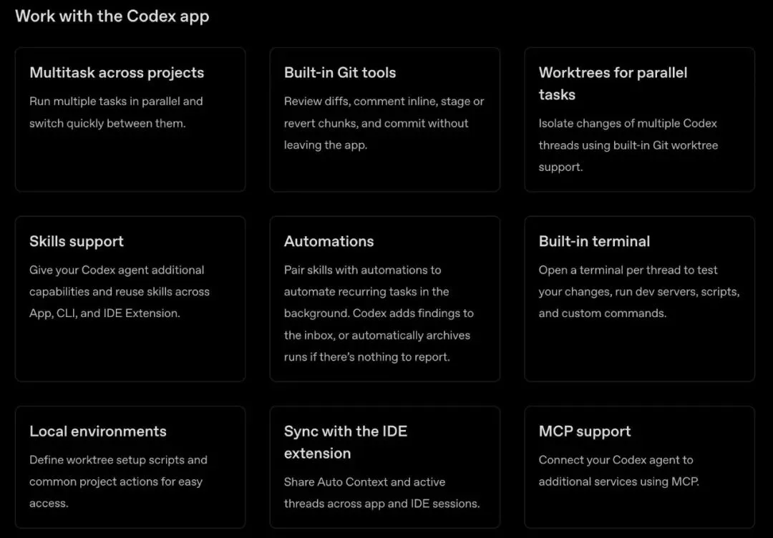Screen dimensions: 773x538
Task: Open the 'Multitask across projects' card title
Action: [x=117, y=73]
